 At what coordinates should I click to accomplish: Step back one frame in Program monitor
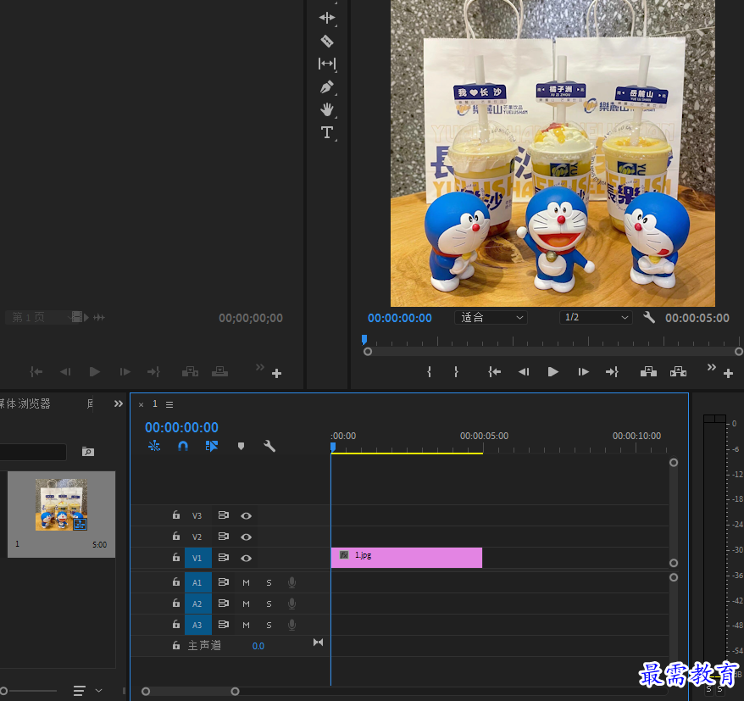pos(524,372)
